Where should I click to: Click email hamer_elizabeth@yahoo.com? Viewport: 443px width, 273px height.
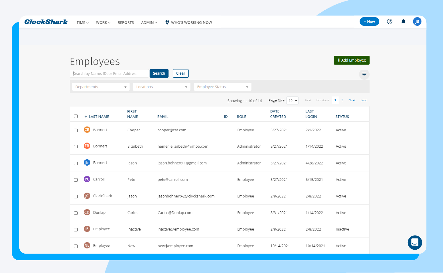(183, 147)
